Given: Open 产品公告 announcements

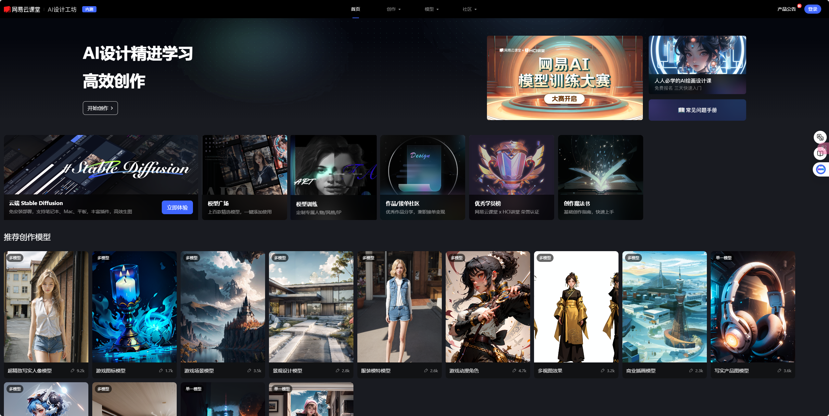Looking at the screenshot, I should point(786,9).
